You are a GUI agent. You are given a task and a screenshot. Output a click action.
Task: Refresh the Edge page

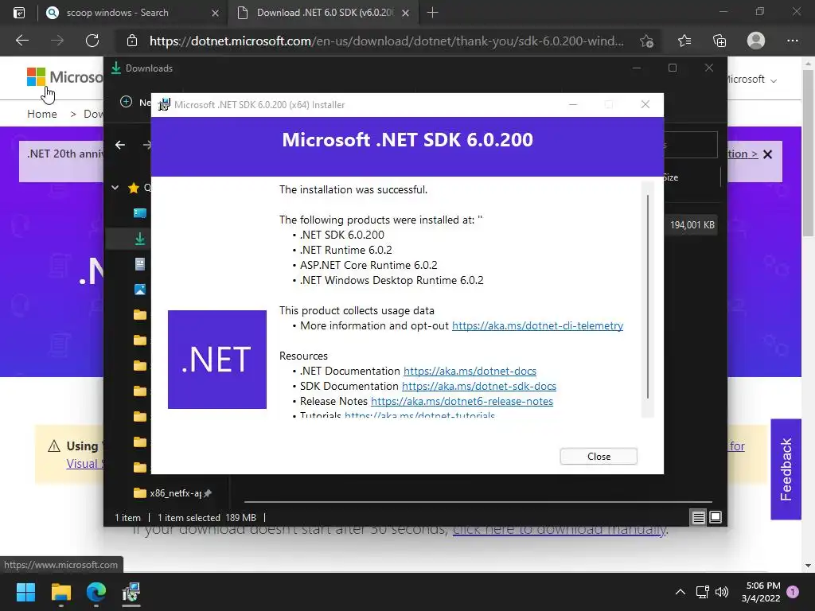pyautogui.click(x=92, y=41)
